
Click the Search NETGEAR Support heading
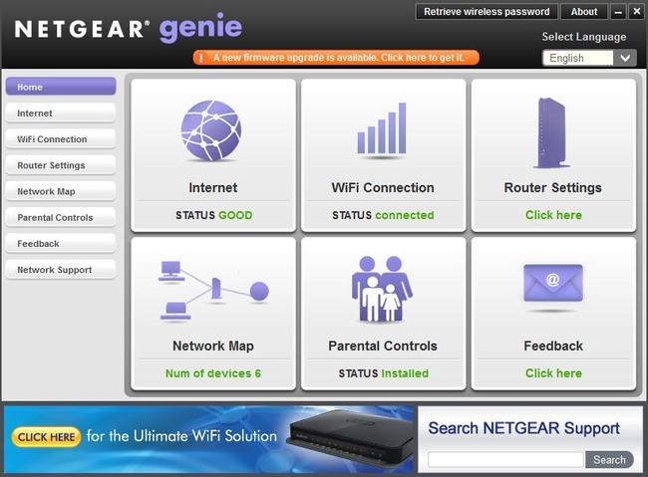pos(523,428)
